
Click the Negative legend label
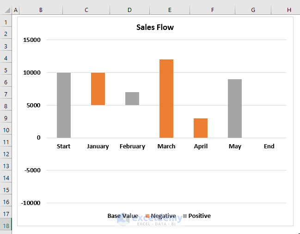click(163, 216)
